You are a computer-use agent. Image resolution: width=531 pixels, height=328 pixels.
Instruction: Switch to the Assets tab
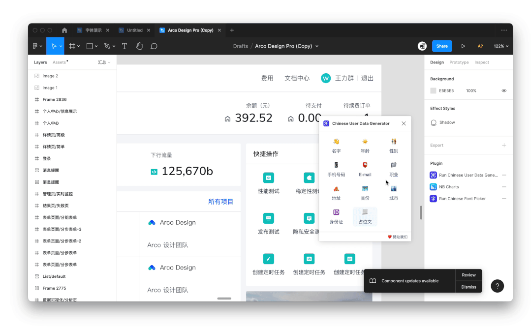[x=60, y=62]
